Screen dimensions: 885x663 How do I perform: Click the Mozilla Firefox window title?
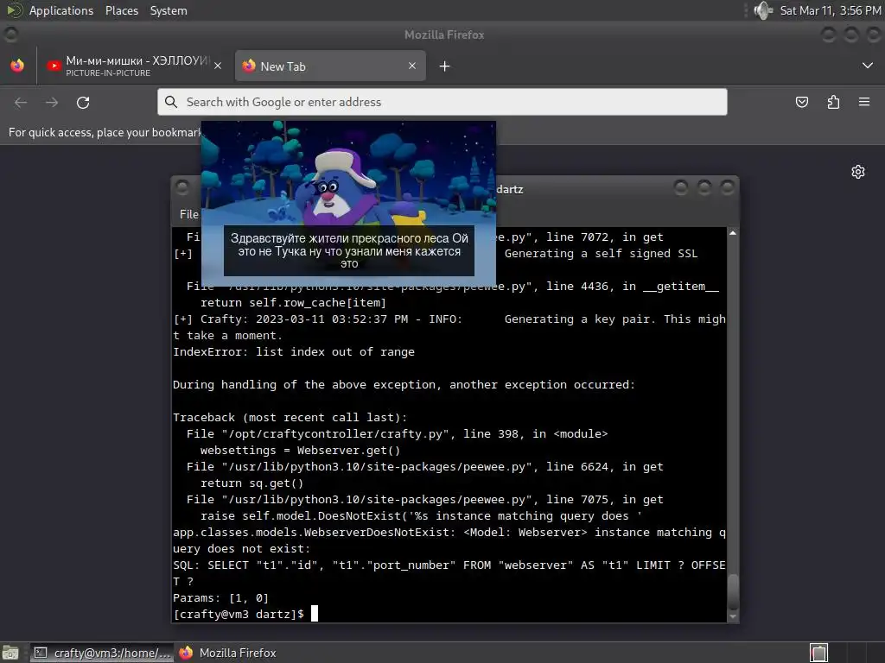(x=444, y=35)
